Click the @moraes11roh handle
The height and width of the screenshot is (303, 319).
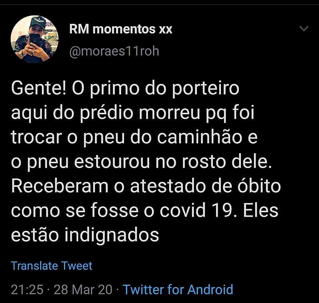pyautogui.click(x=114, y=52)
